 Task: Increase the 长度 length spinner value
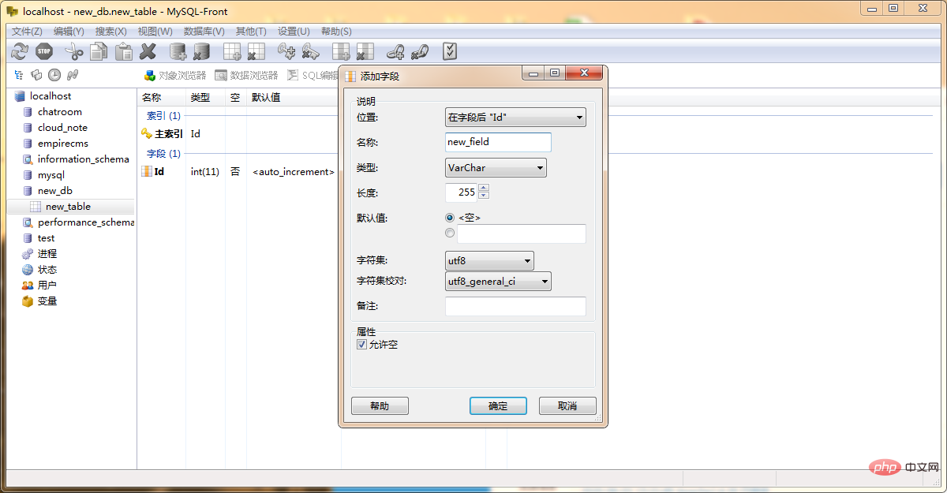pos(484,188)
